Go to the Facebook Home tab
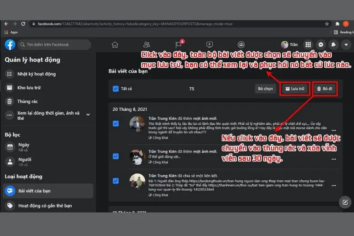 (115, 44)
